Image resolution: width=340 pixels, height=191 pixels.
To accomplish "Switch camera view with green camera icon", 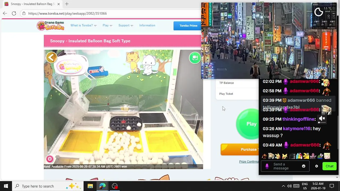I will (x=195, y=58).
